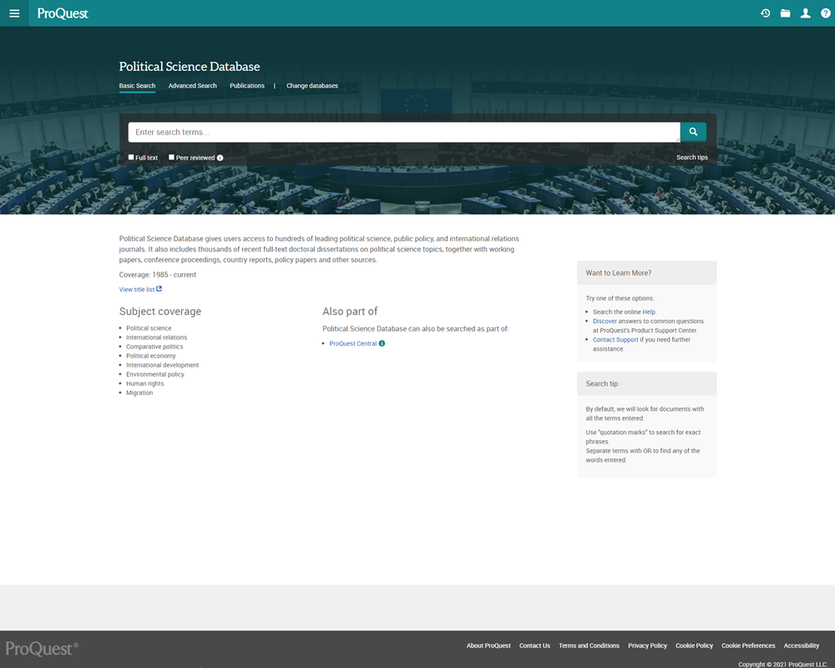Switch to the Advanced Search tab
The width and height of the screenshot is (835, 668).
pyautogui.click(x=193, y=85)
